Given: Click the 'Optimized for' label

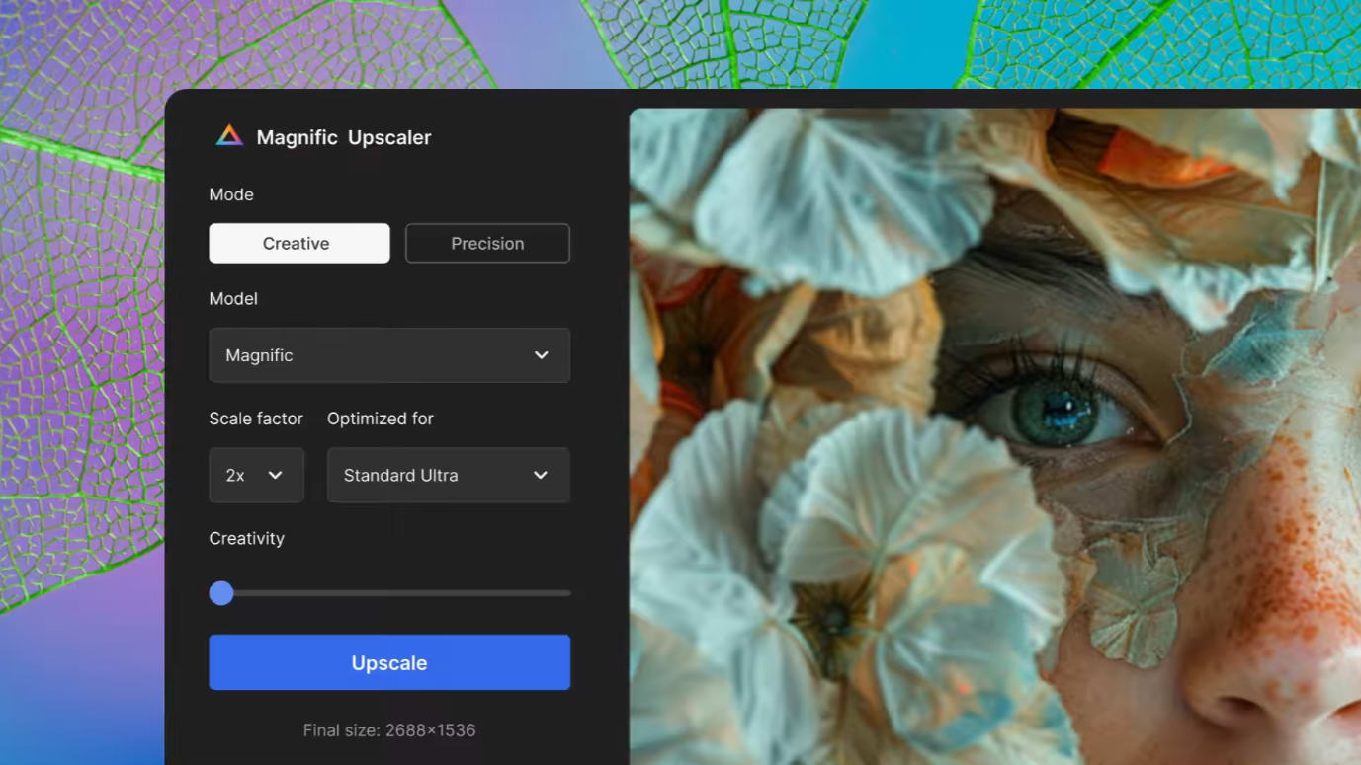Looking at the screenshot, I should (x=381, y=419).
